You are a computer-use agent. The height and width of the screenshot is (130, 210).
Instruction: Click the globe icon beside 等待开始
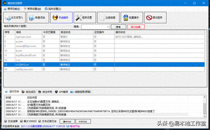[68, 126]
